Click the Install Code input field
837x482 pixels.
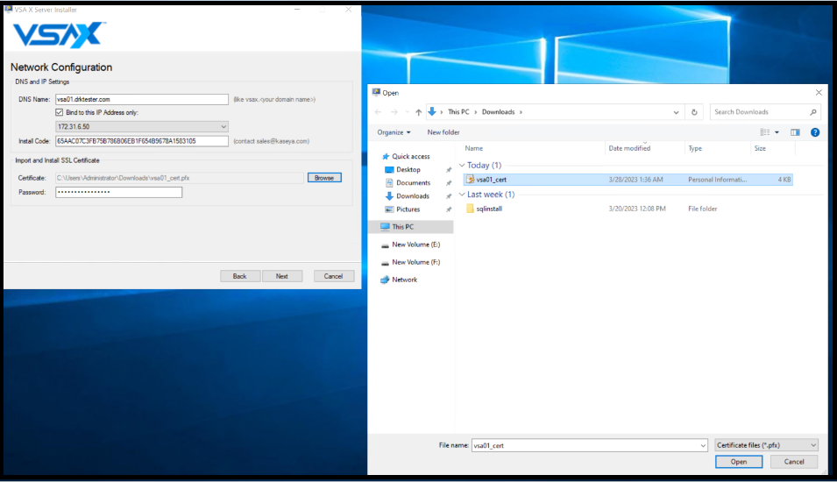click(x=141, y=141)
